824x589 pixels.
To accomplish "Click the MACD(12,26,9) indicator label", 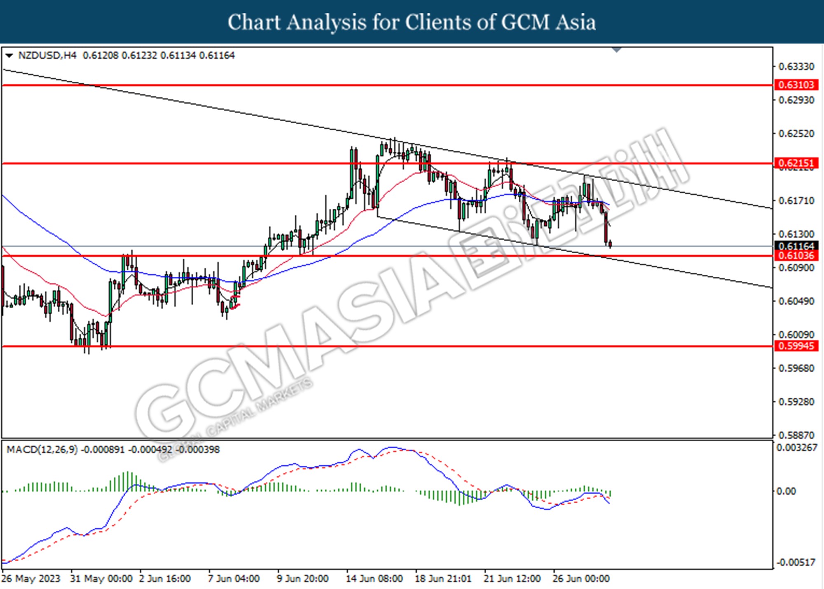I will tap(42, 450).
